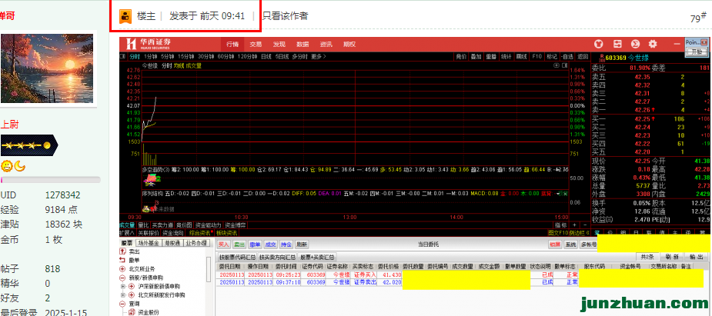Image resolution: width=712 pixels, height=316 pixels.
Task: Click the 统计 toolbar button
Action: click(x=506, y=57)
